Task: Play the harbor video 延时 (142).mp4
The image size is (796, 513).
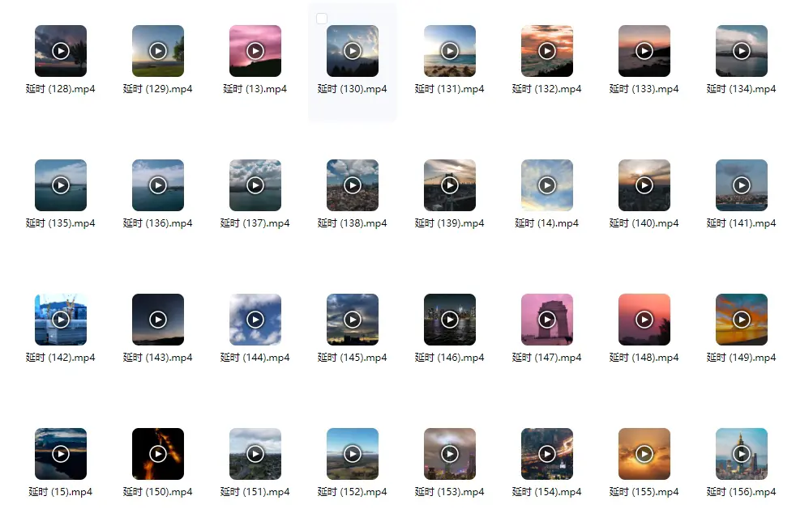Action: point(61,320)
